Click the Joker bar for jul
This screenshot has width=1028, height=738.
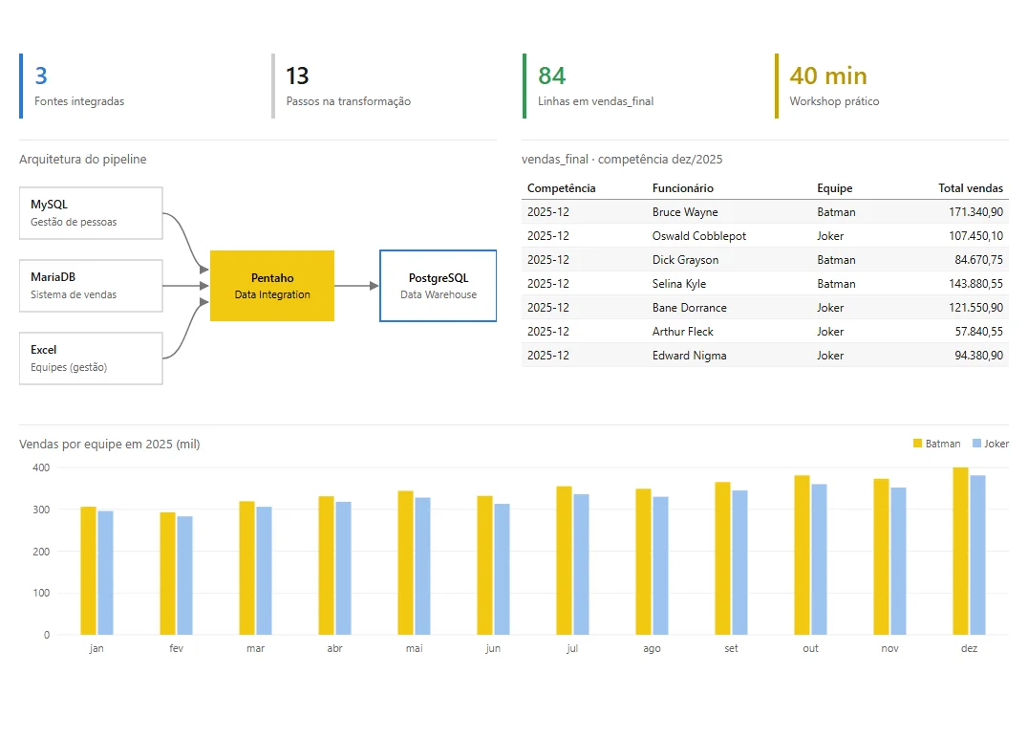pyautogui.click(x=582, y=564)
